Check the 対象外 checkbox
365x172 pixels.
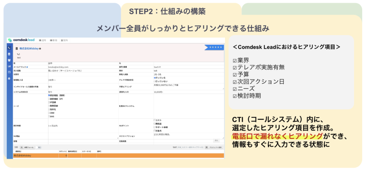[155, 131]
